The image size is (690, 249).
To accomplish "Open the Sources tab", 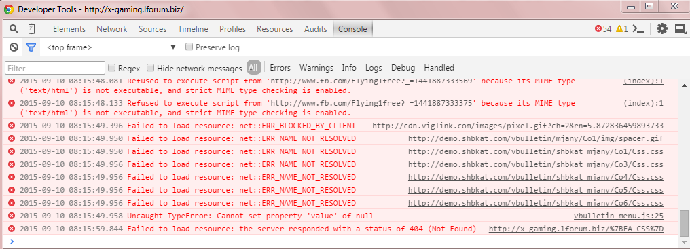I will pos(153,29).
